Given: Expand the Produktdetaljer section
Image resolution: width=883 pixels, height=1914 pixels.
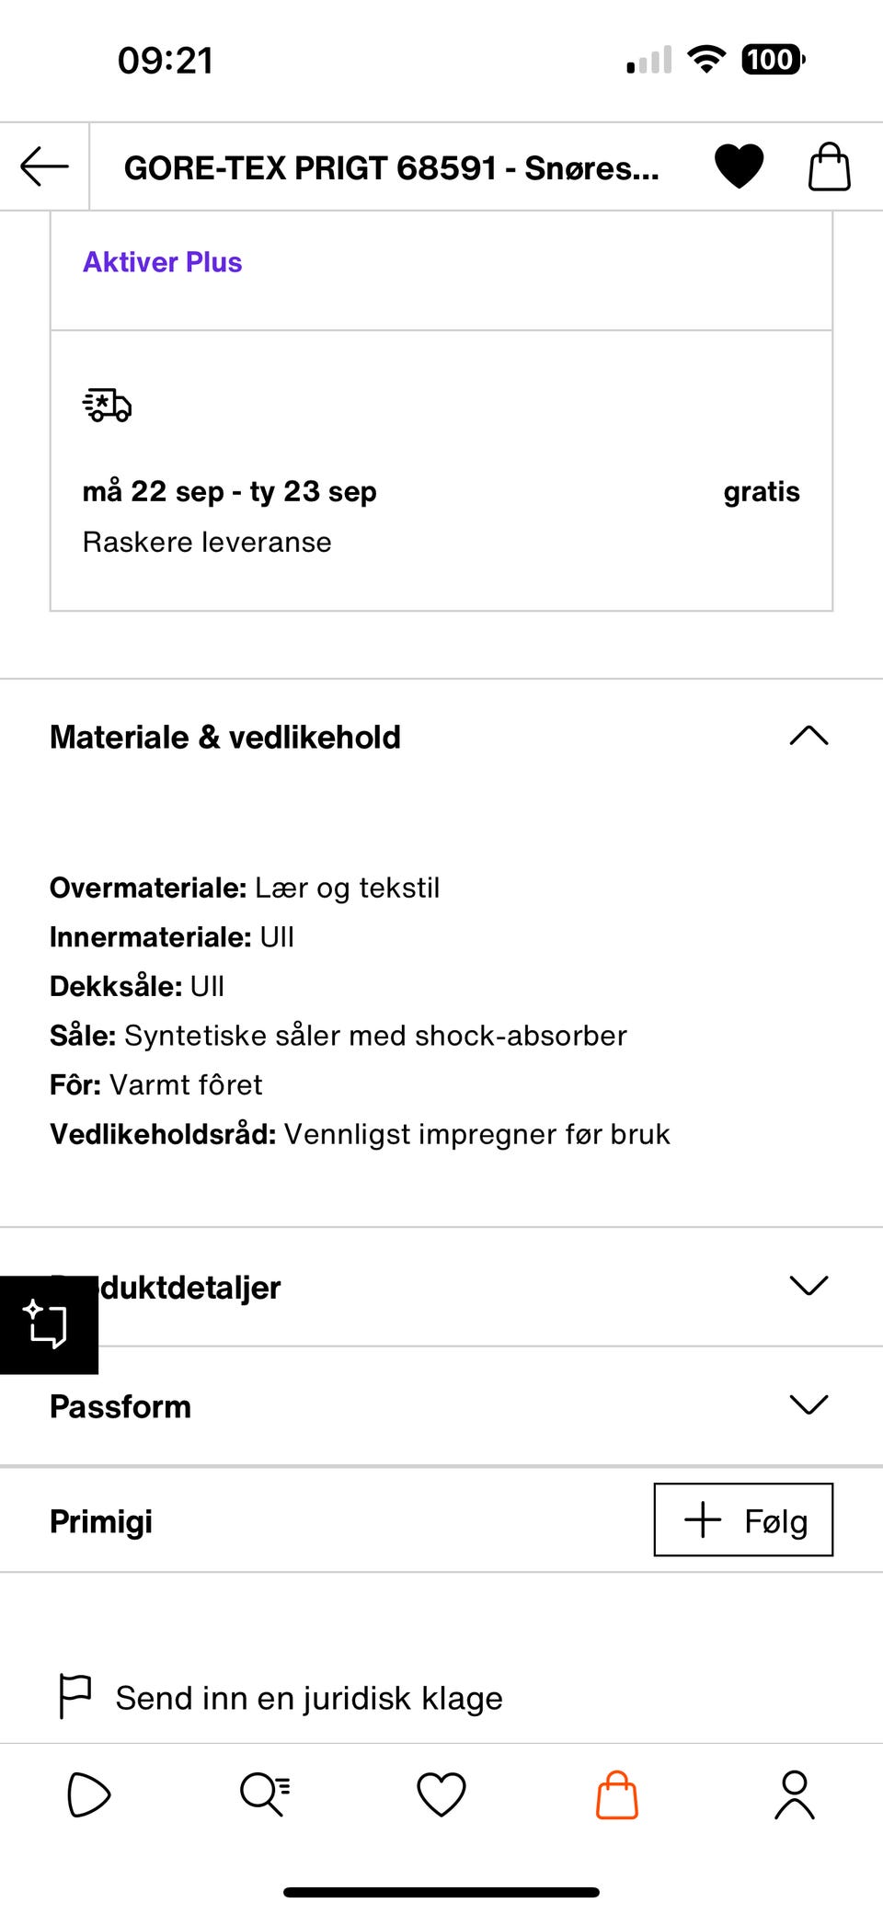Looking at the screenshot, I should tap(808, 1288).
